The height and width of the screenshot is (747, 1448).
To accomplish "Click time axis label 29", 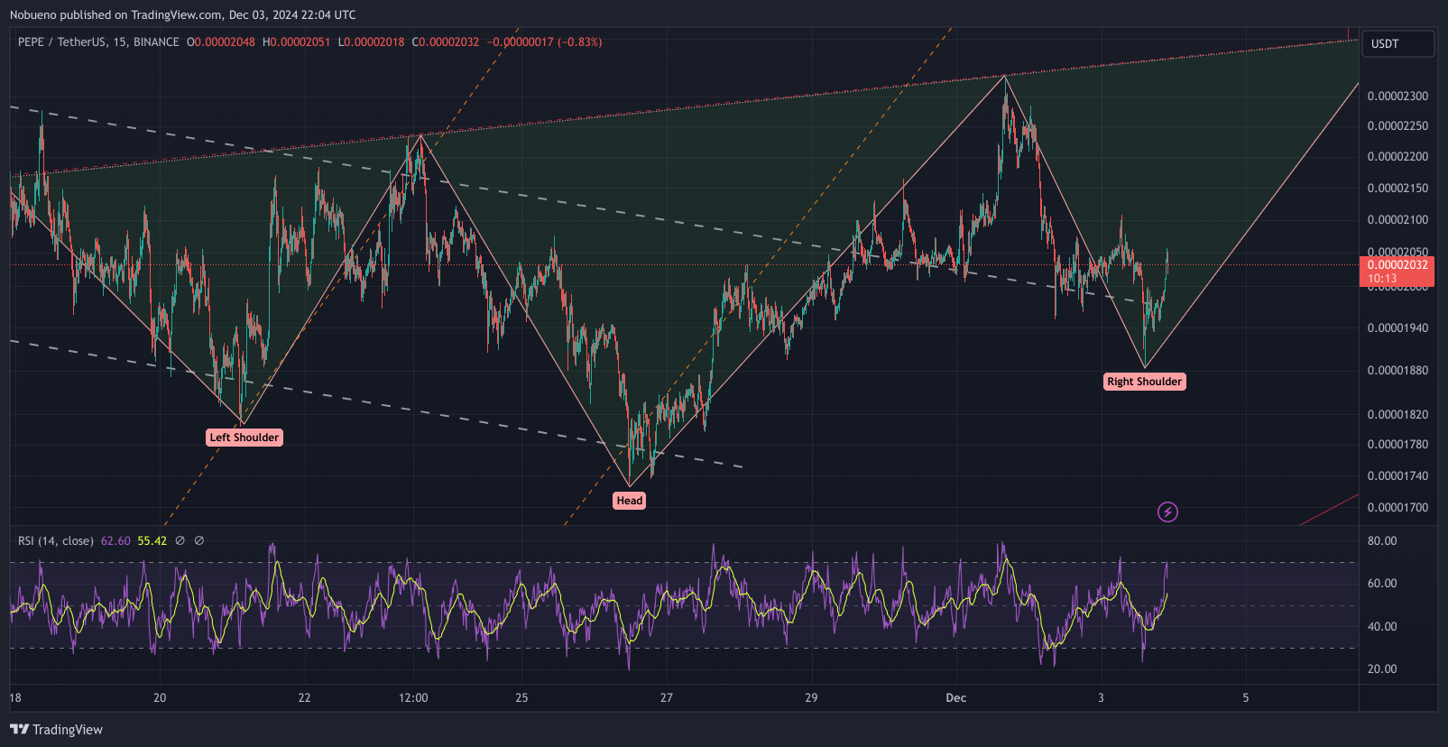I will pyautogui.click(x=811, y=697).
